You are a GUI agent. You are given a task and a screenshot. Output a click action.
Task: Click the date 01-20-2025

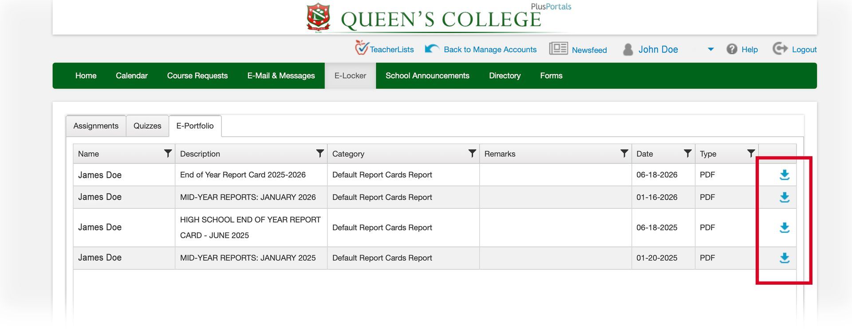(657, 258)
